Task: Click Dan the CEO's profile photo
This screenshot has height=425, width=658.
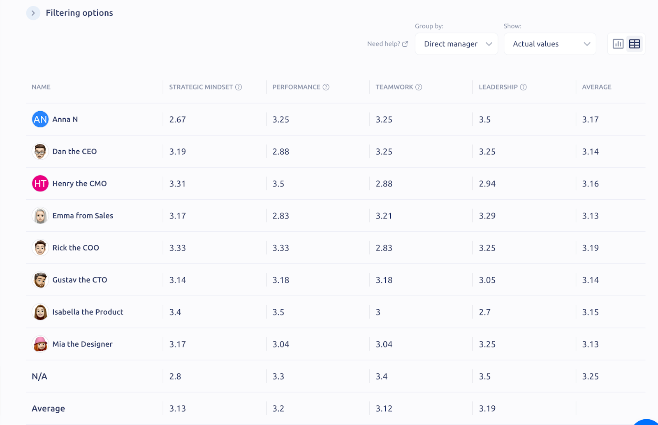Action: tap(40, 151)
